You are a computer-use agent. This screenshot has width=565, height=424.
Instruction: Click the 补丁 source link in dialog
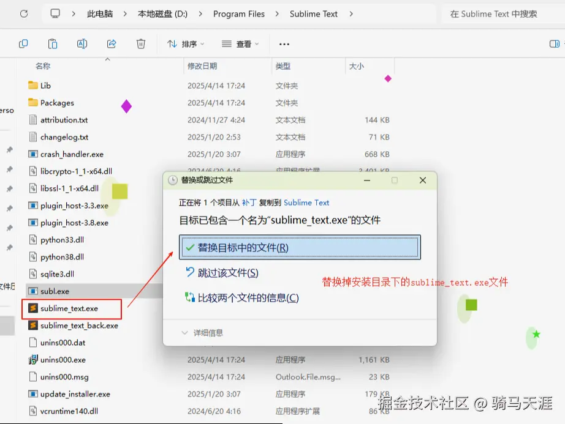pyautogui.click(x=249, y=203)
